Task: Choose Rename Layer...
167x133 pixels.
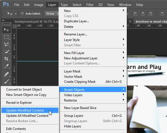Action: coord(93,34)
